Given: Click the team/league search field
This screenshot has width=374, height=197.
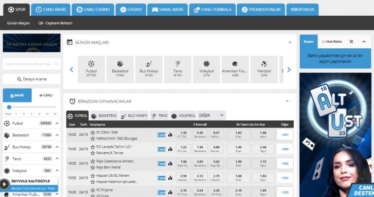Looking at the screenshot, I should point(31,64).
